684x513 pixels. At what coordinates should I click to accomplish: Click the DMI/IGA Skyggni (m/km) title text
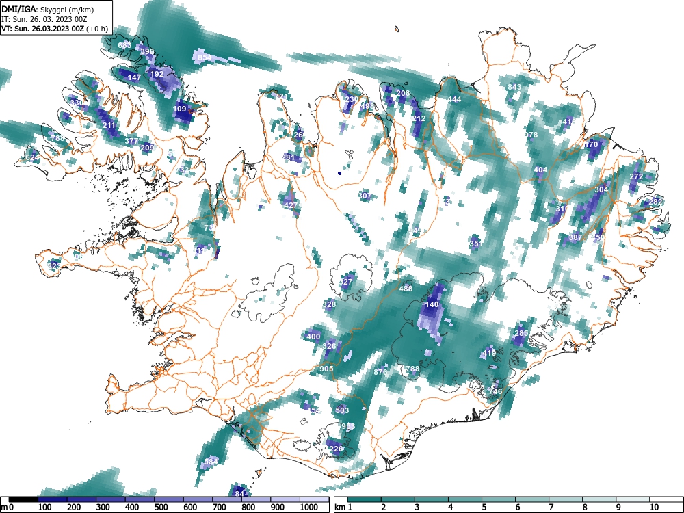48,9
